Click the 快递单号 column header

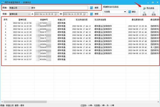tap(44, 20)
